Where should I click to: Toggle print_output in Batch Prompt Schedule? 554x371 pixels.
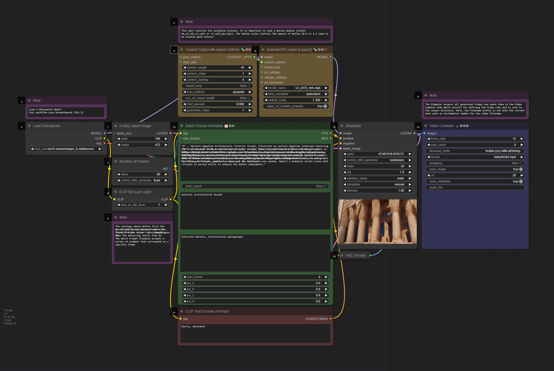(255, 186)
